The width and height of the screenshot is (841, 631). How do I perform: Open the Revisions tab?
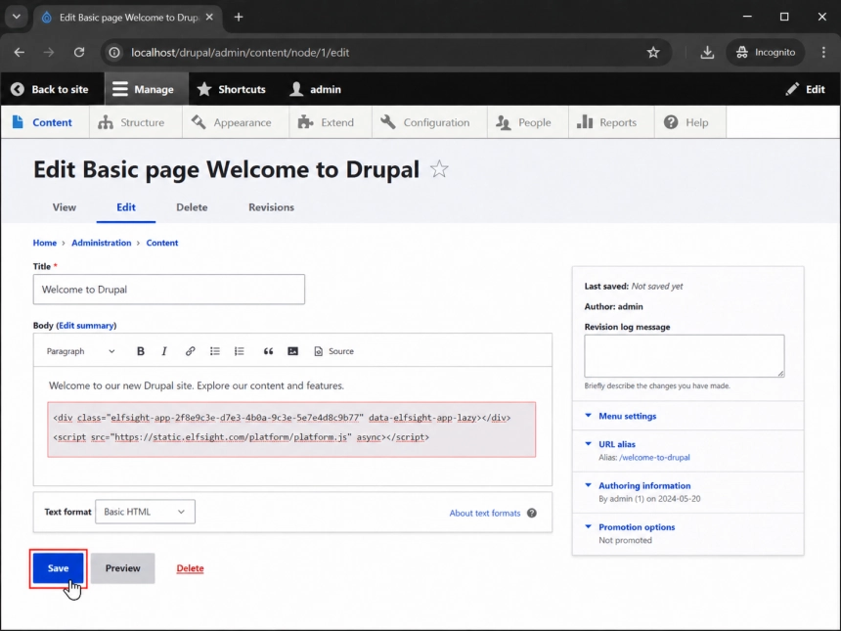[x=272, y=207]
